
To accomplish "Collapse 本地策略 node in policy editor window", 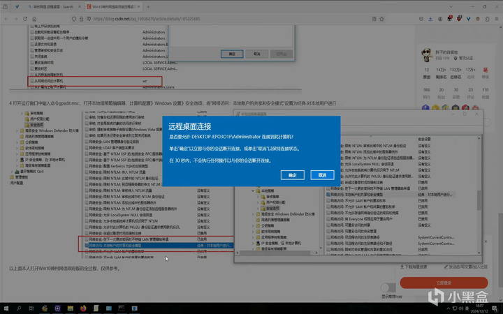I will (253, 190).
